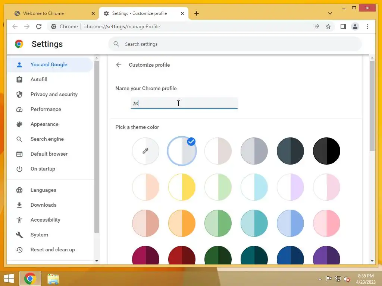Viewport: 382px width, 286px height.
Task: Open Performance settings section
Action: point(50,109)
